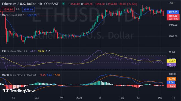Screen dimensions: 181x101
Task: Click MA value 1622.85 in legend
Action: pos(32,15)
